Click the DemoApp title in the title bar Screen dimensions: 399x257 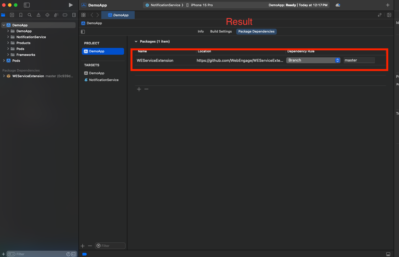click(97, 5)
